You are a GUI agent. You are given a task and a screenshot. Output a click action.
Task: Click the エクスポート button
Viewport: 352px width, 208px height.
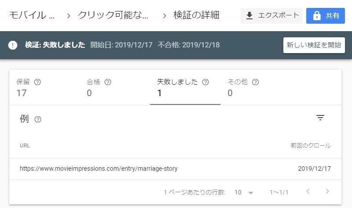click(x=271, y=16)
